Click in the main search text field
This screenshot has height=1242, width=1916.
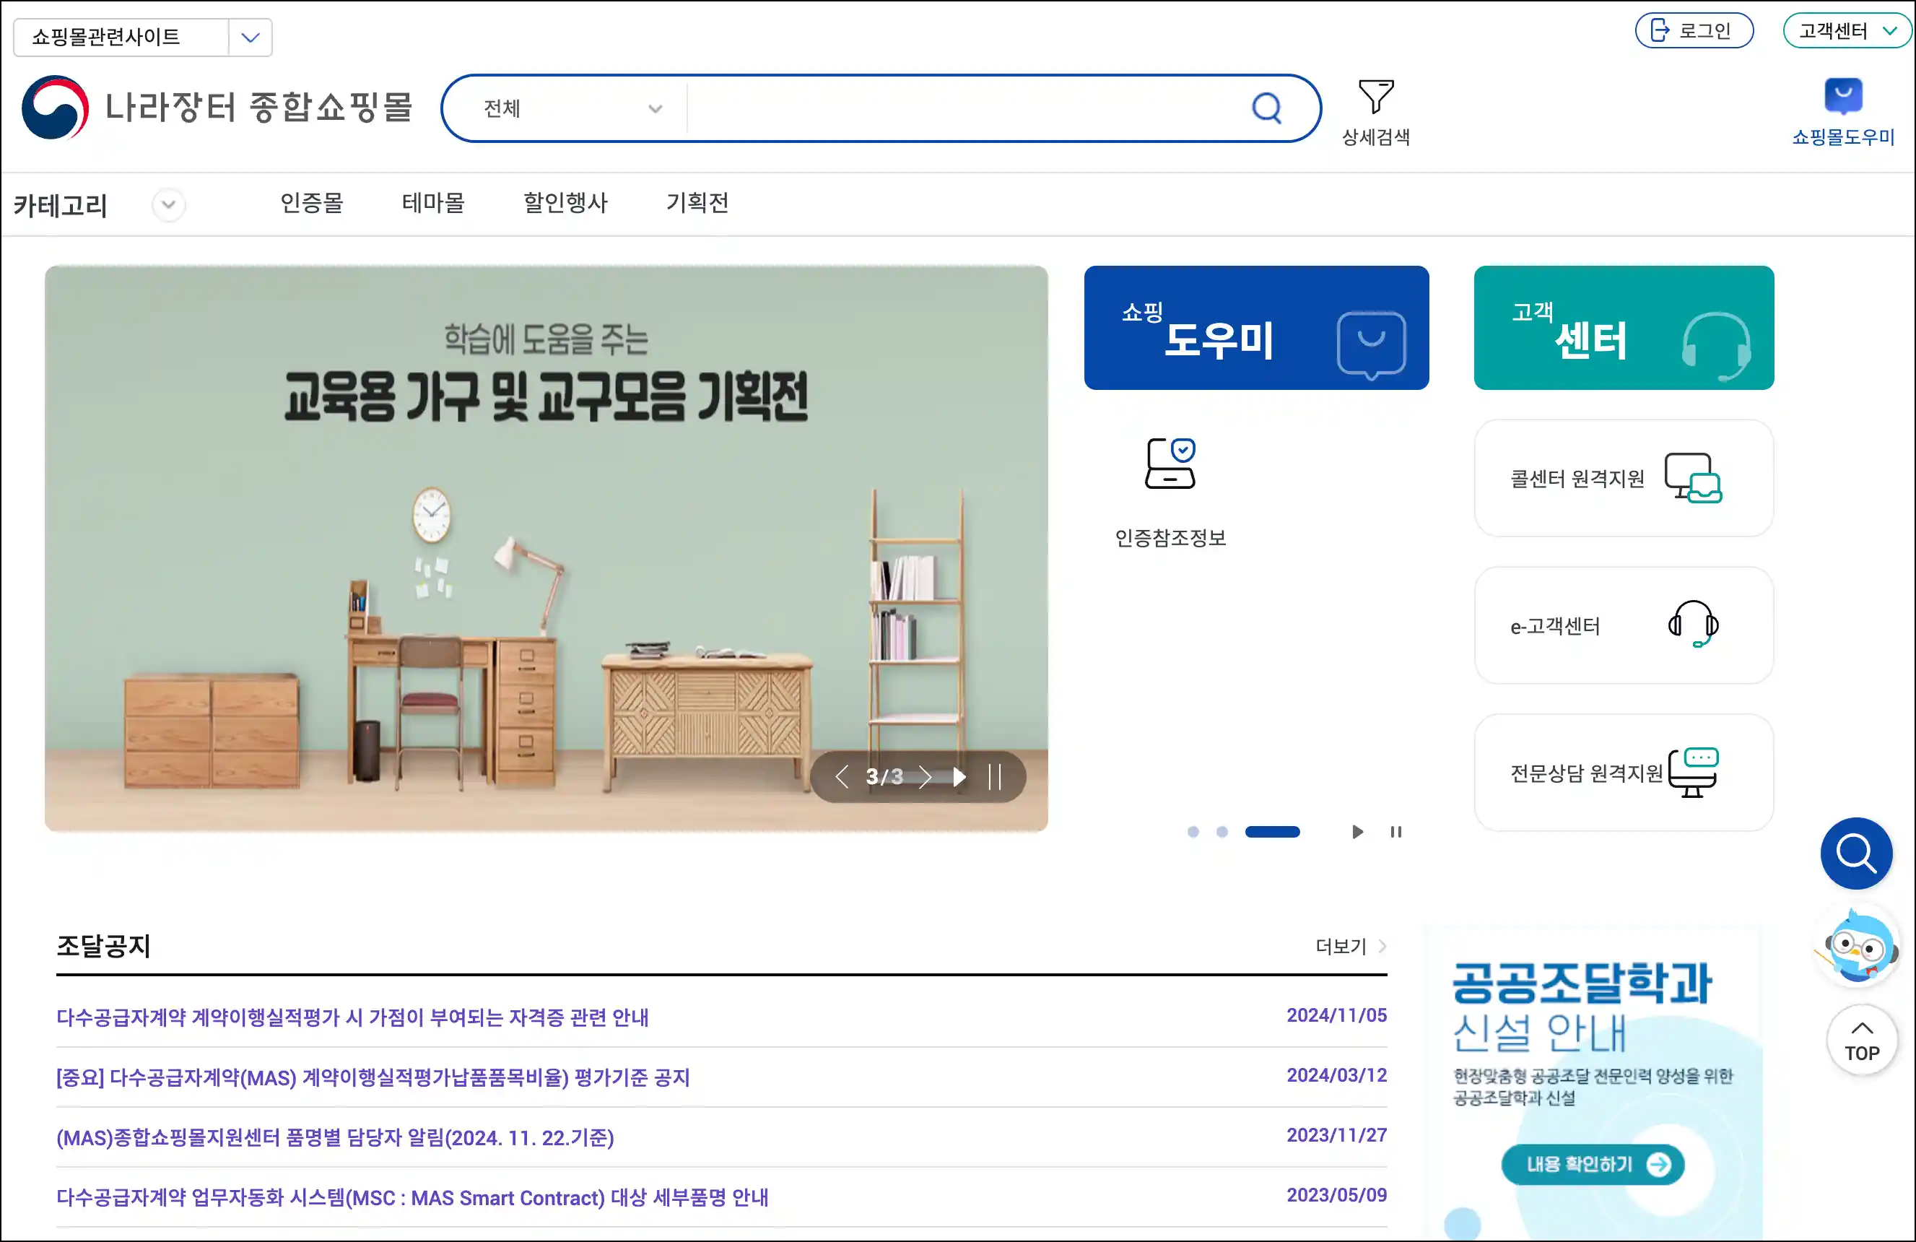tap(966, 108)
